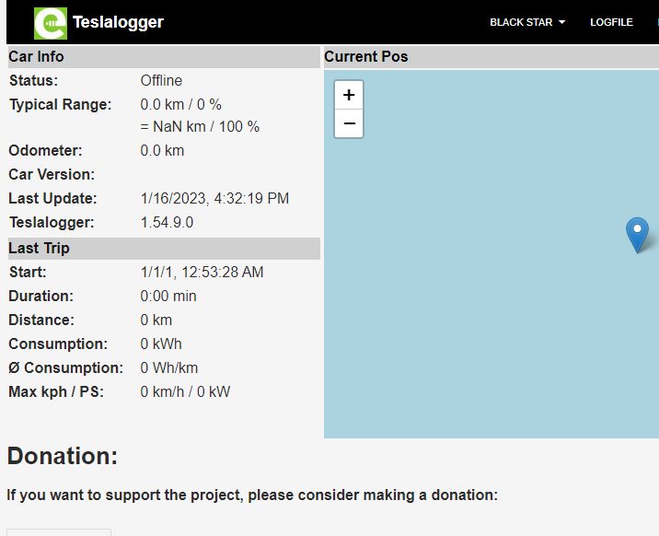
Task: Click the Current Pos header
Action: (x=491, y=57)
